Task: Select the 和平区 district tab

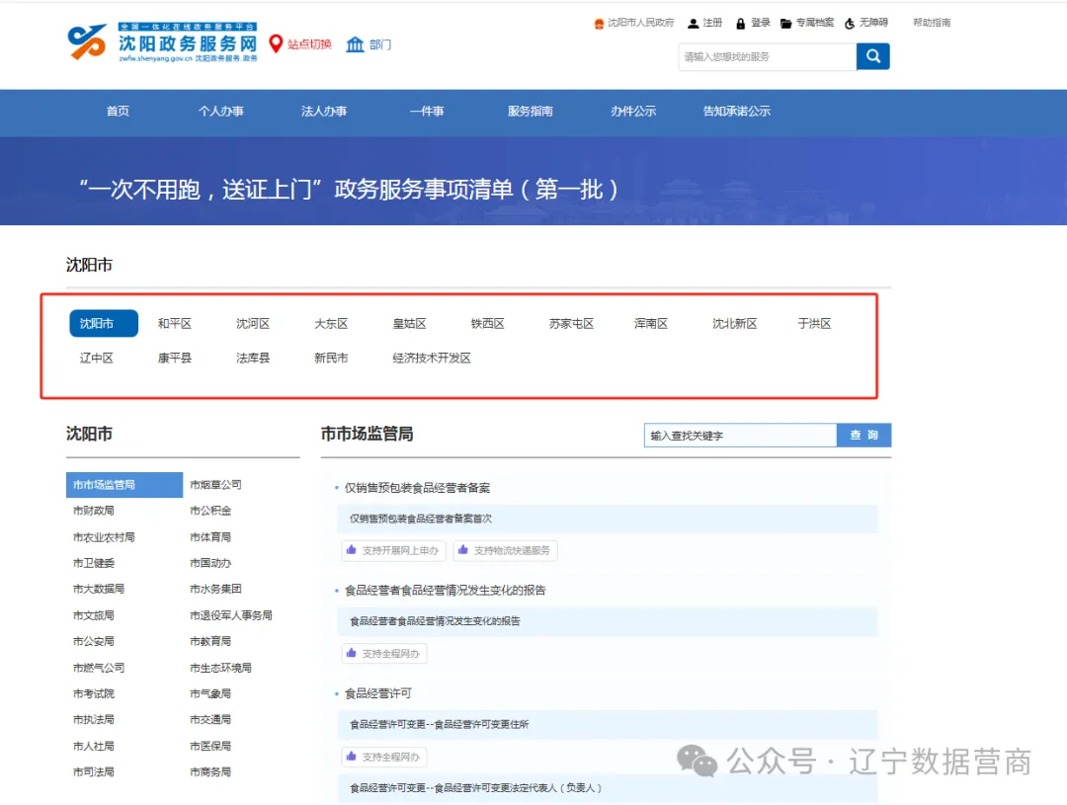Action: pyautogui.click(x=175, y=324)
